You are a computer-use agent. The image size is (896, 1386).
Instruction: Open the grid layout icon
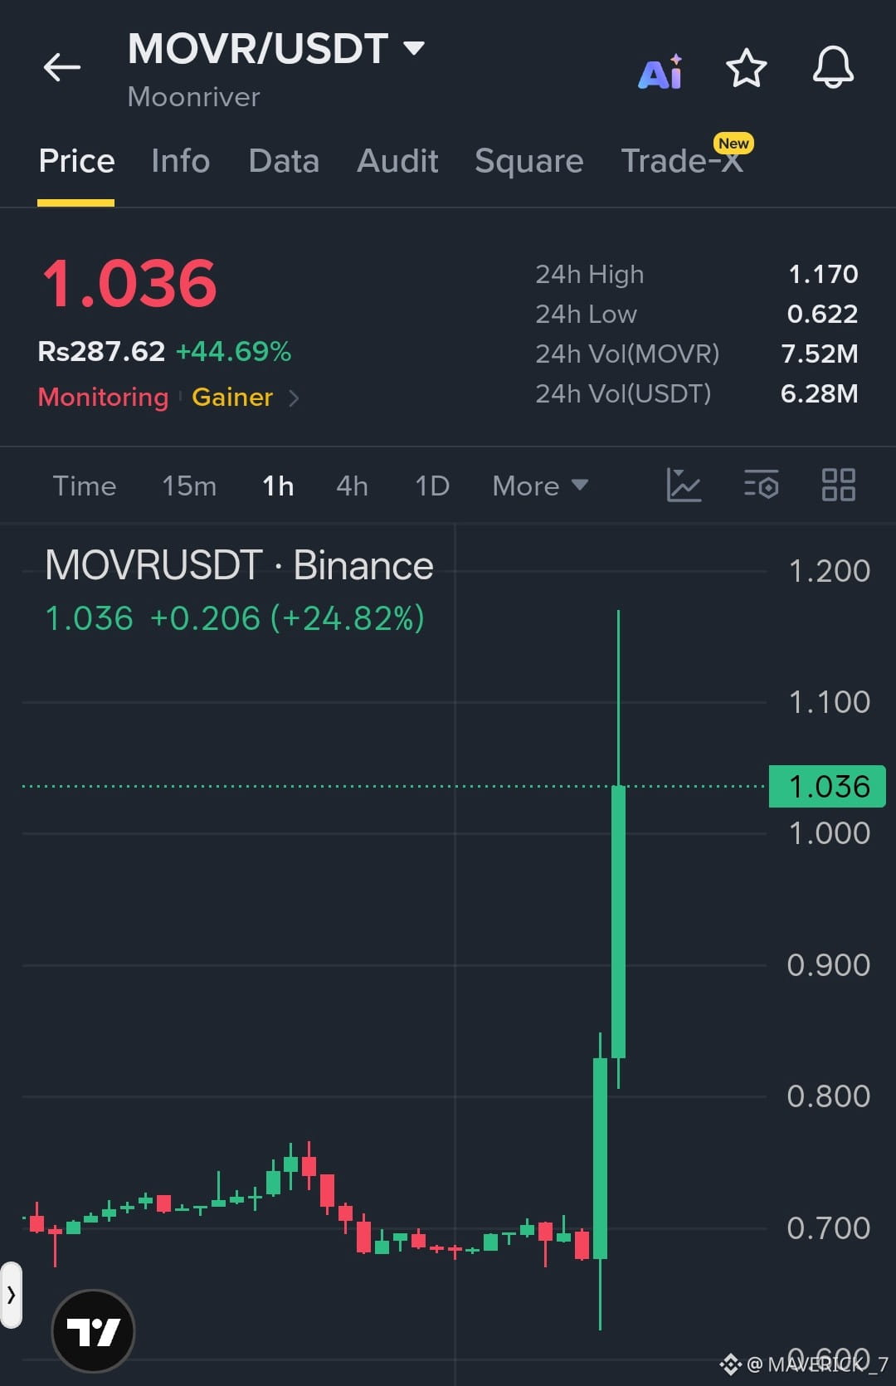pyautogui.click(x=838, y=485)
